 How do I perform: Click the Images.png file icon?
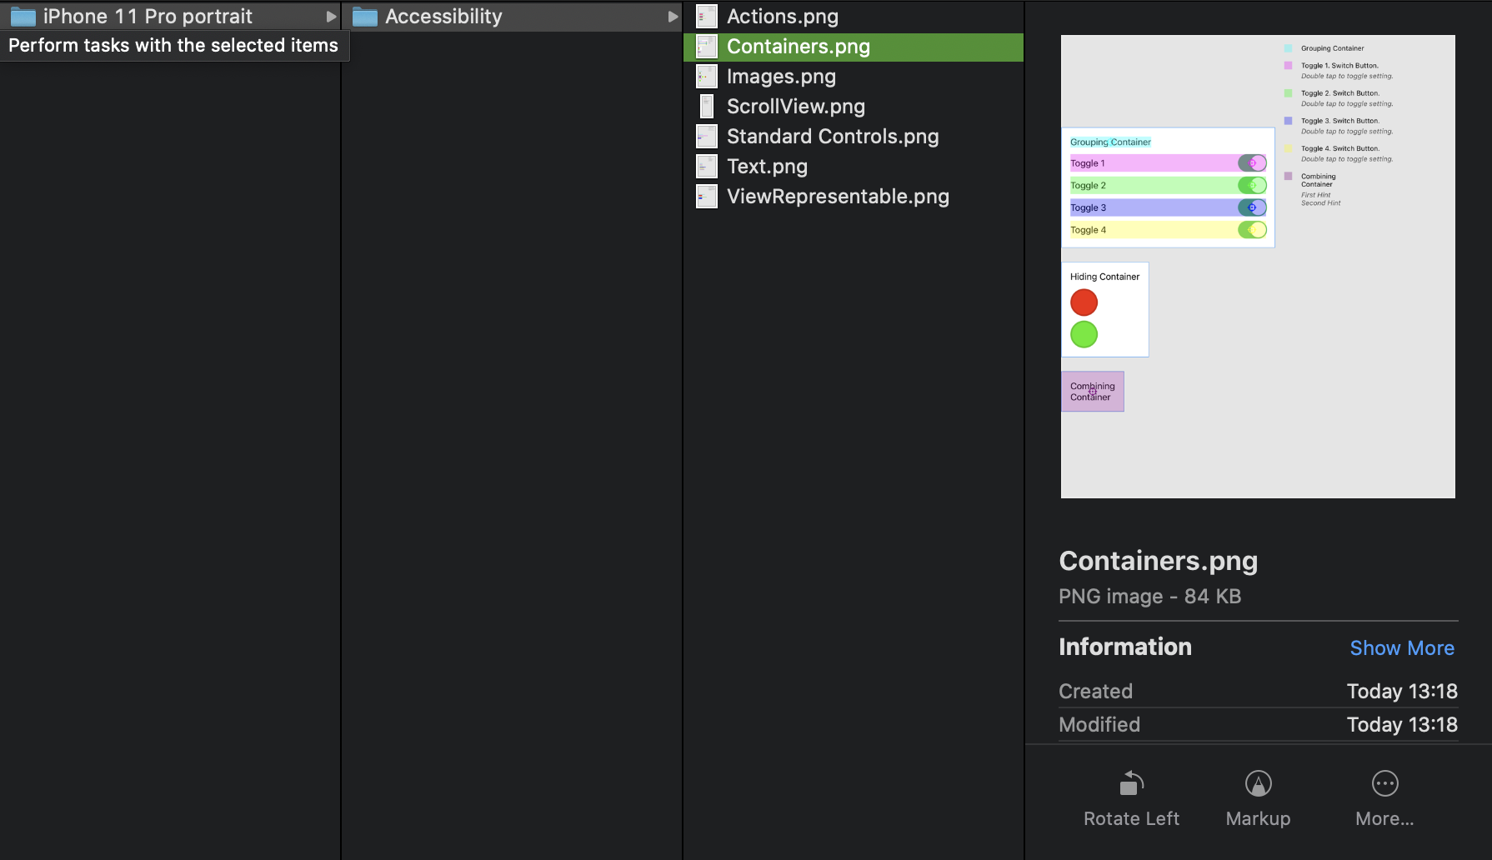point(707,77)
